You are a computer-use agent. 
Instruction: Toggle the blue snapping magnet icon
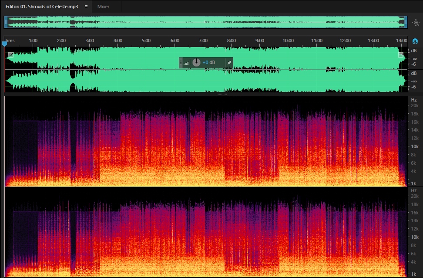pyautogui.click(x=415, y=41)
